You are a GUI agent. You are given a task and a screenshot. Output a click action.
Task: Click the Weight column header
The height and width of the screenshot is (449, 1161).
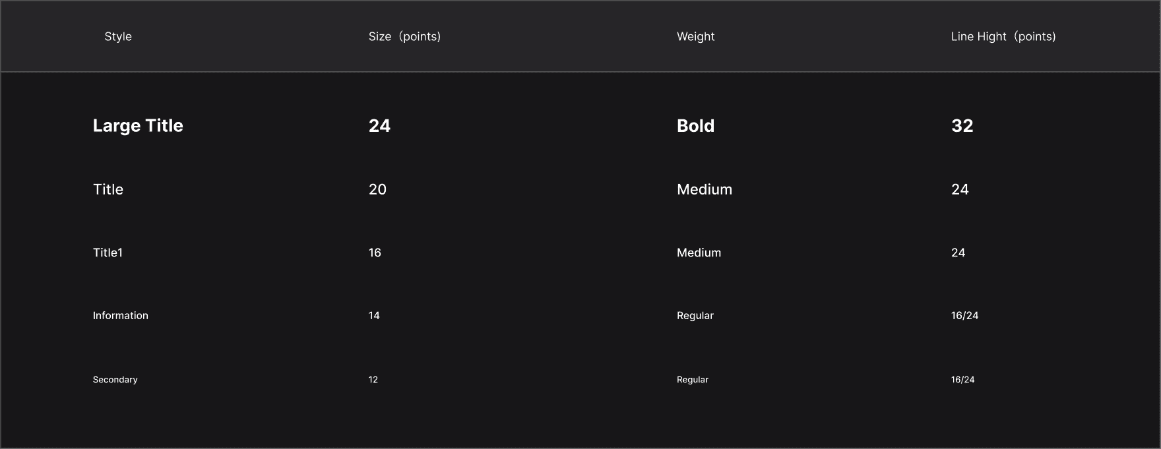695,37
